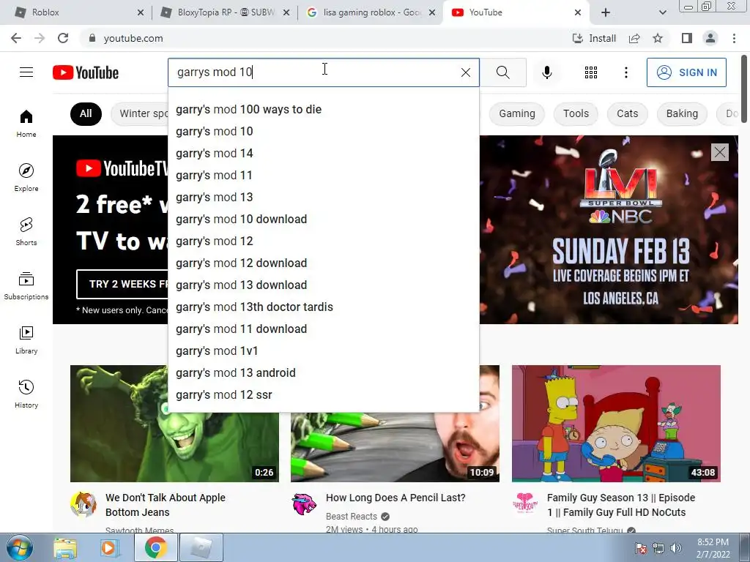Choose suggestion garry's mod 11 download
750x562 pixels.
(x=323, y=329)
